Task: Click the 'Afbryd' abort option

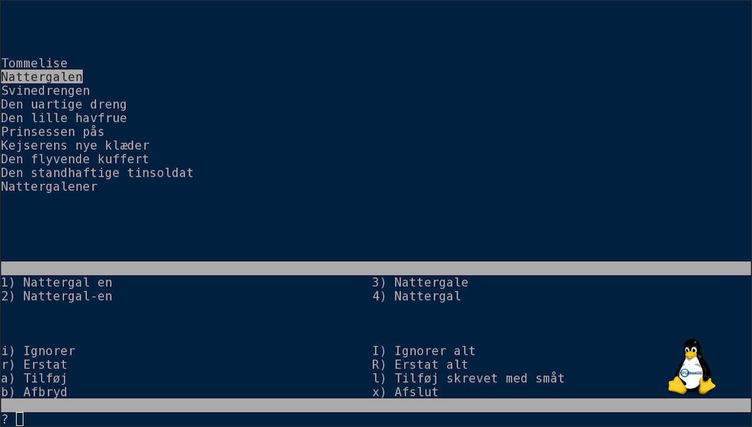Action: point(34,392)
